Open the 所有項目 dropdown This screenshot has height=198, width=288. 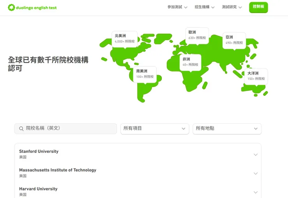[155, 129]
